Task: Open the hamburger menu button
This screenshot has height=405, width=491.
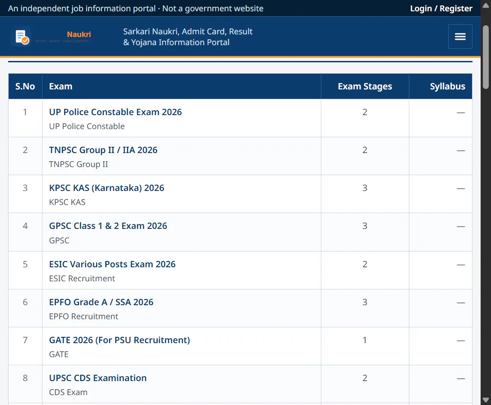Action: click(x=460, y=37)
